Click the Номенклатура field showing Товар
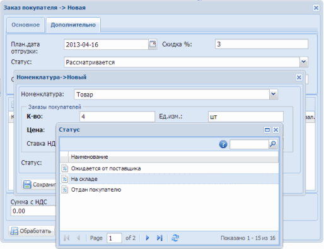 tap(171, 95)
